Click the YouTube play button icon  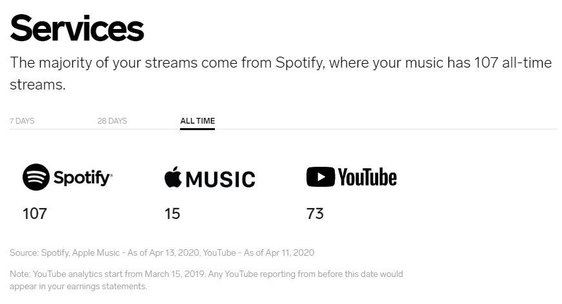point(320,176)
